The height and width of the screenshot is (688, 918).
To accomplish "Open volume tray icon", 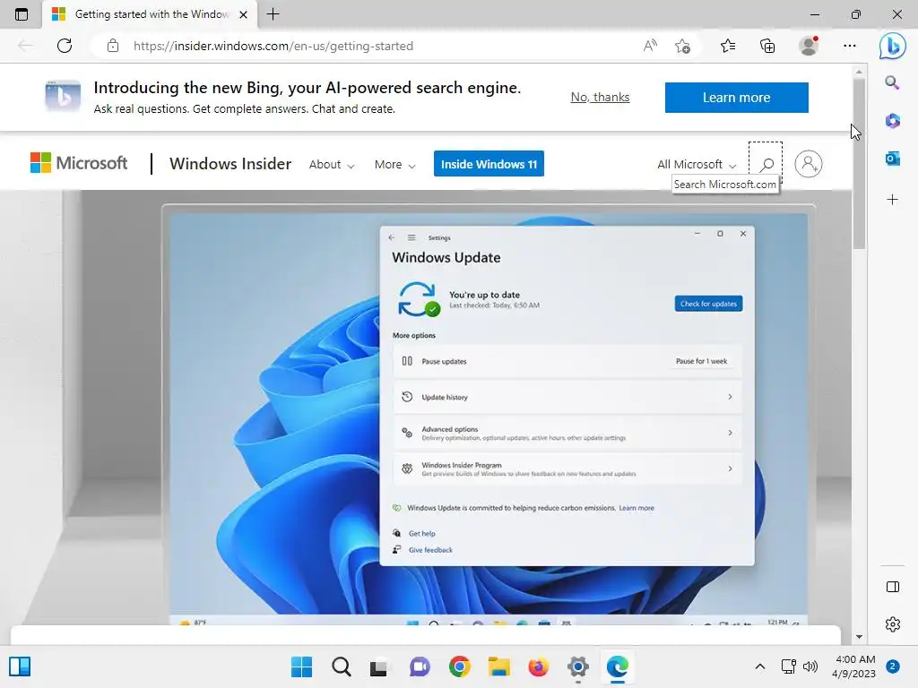I will point(810,666).
